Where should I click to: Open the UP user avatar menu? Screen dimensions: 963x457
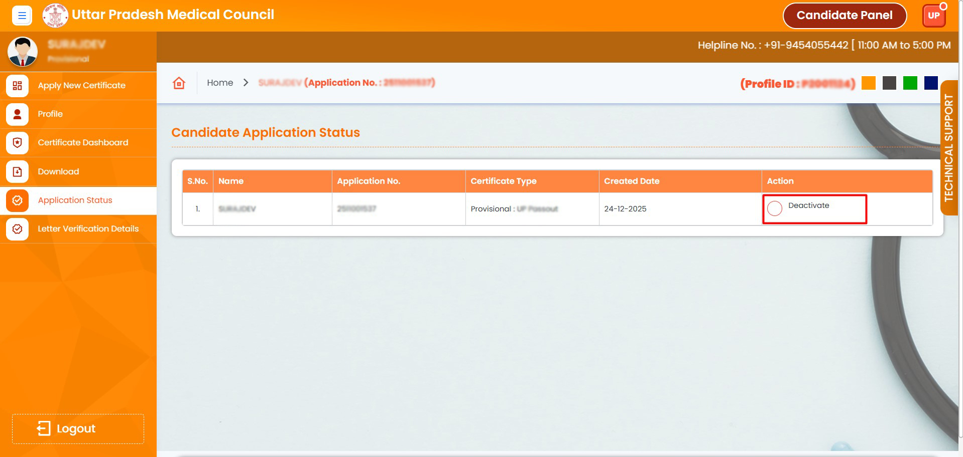click(933, 16)
